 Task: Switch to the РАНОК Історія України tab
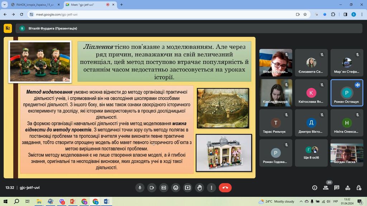[35, 5]
